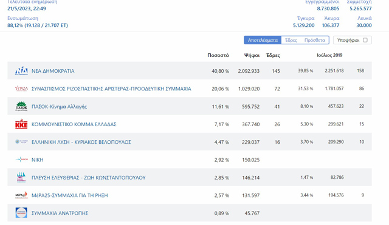Open the ΚΟΜΜΟΥΝΙΣΤΙΚΟ ΚΟΜΜΑ ΕΛΛΑΔΑΣ link
Viewport: 389px width, 225px height.
[74, 124]
